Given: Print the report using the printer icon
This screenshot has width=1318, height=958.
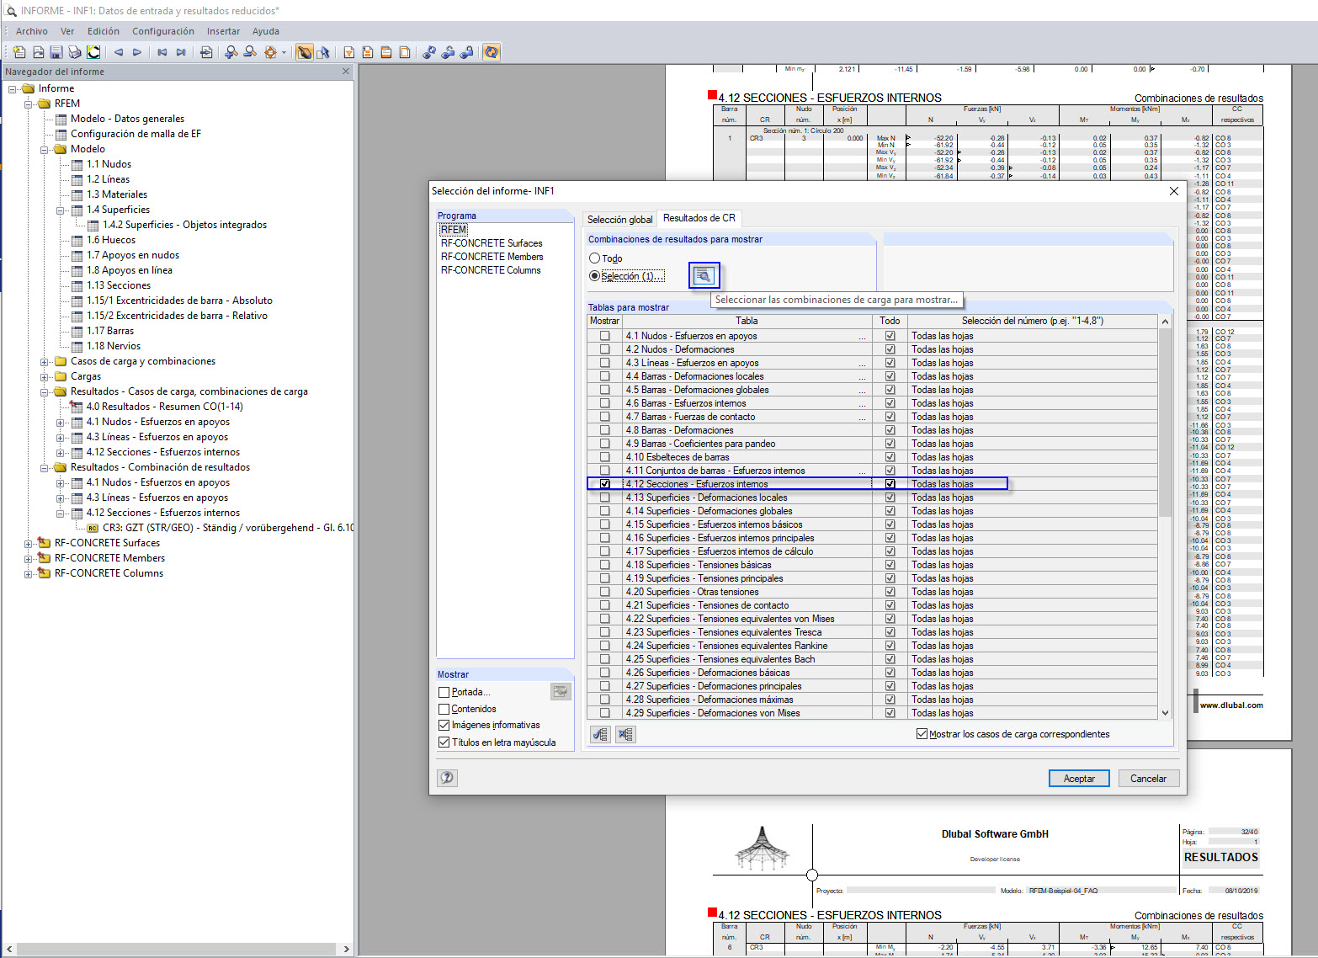Looking at the screenshot, I should [x=75, y=52].
